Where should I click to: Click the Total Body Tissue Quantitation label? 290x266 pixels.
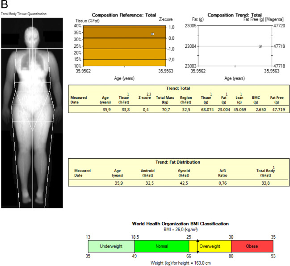(24, 14)
